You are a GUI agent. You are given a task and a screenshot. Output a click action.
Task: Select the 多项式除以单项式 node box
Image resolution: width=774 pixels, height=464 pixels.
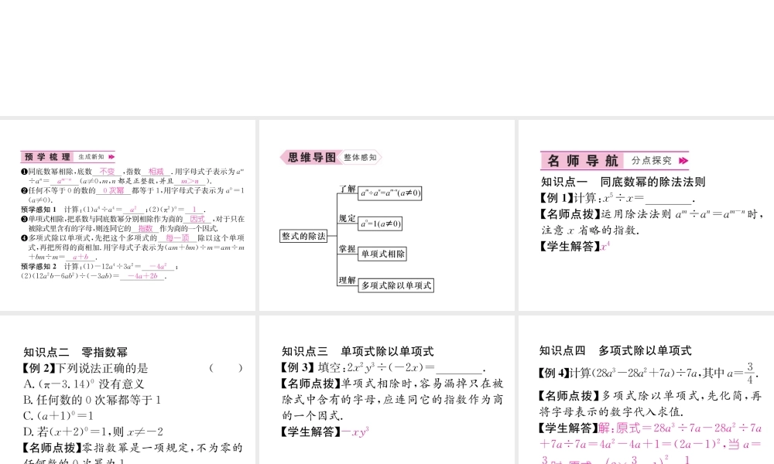coord(396,285)
